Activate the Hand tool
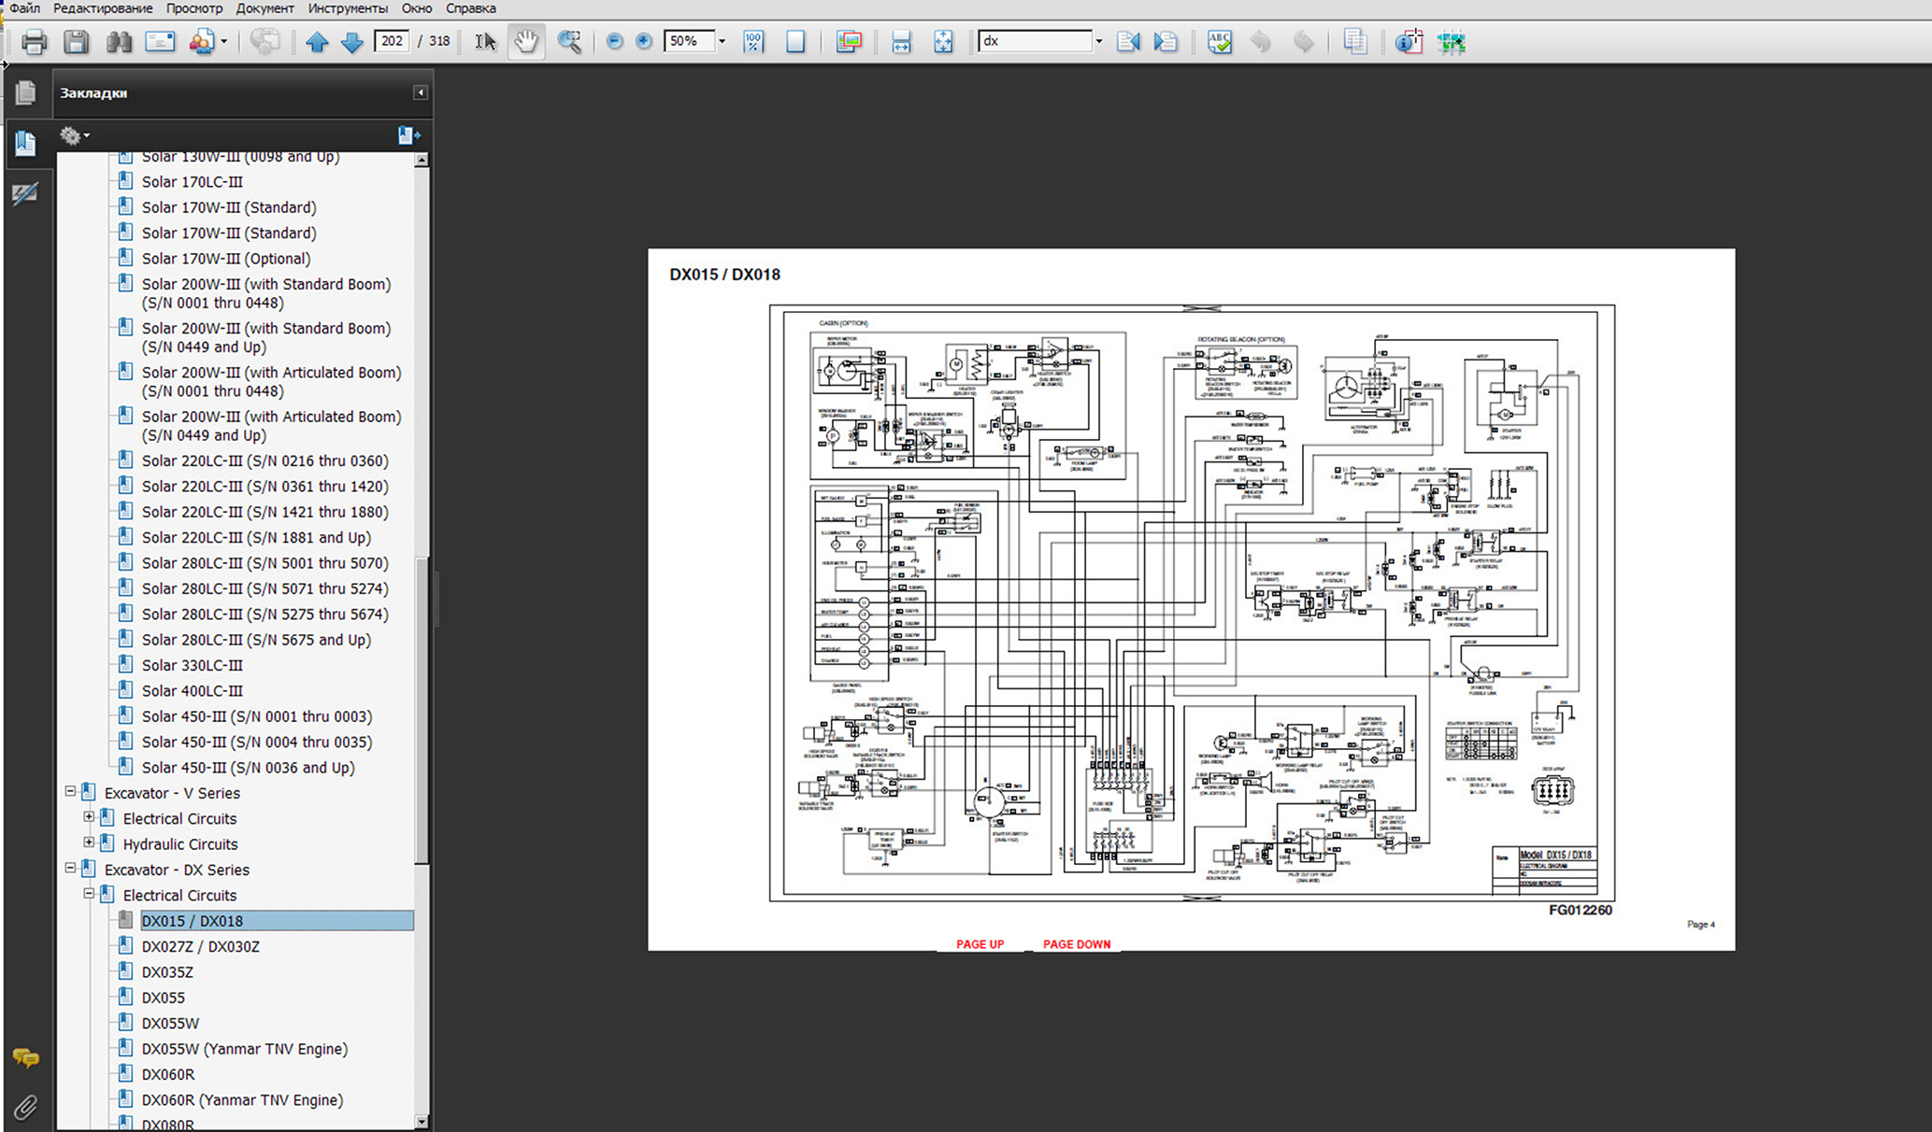1932x1132 pixels. coord(526,42)
